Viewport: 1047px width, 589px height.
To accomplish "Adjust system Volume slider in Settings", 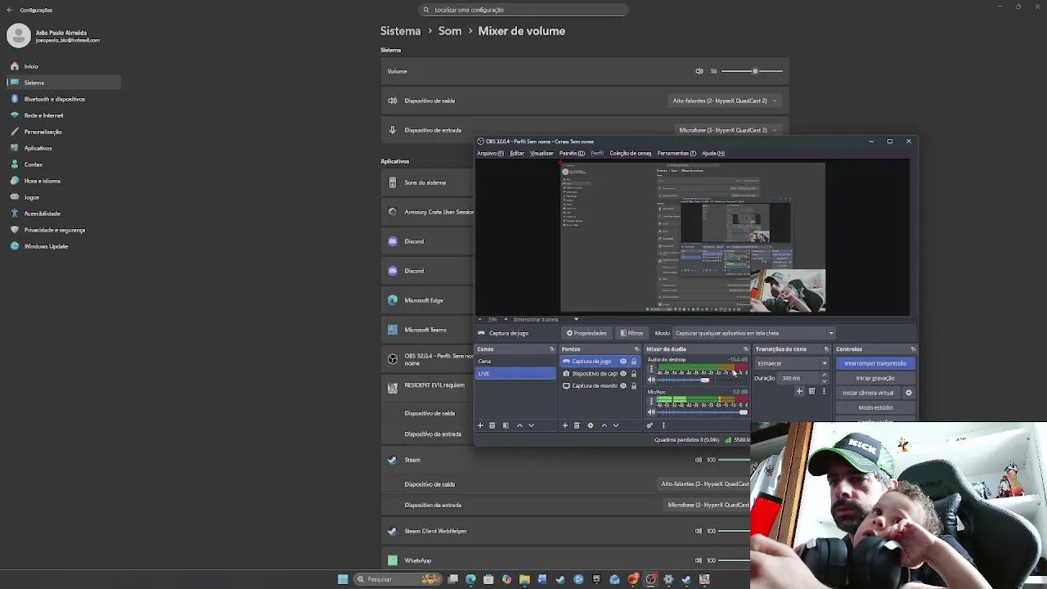I will tap(753, 71).
